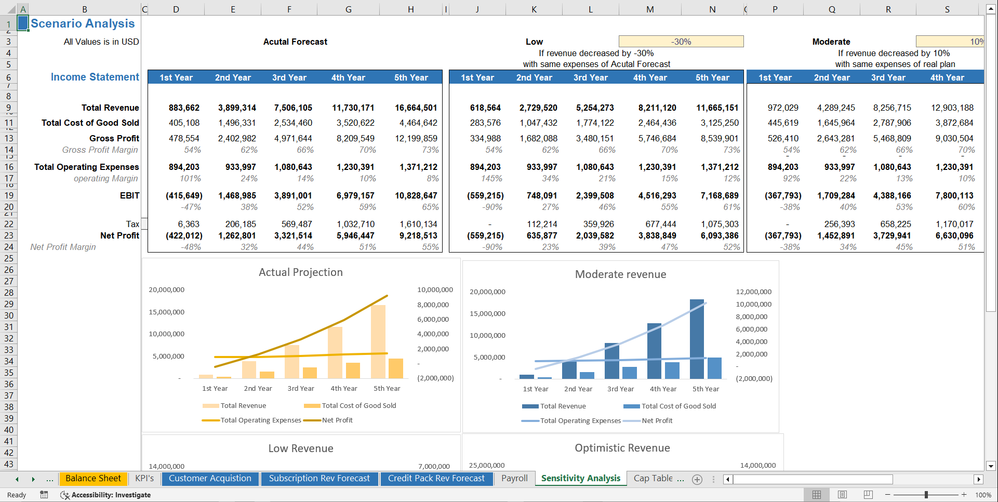Switch to the Subscription Rev Forecast sheet
The image size is (998, 502).
(x=320, y=479)
